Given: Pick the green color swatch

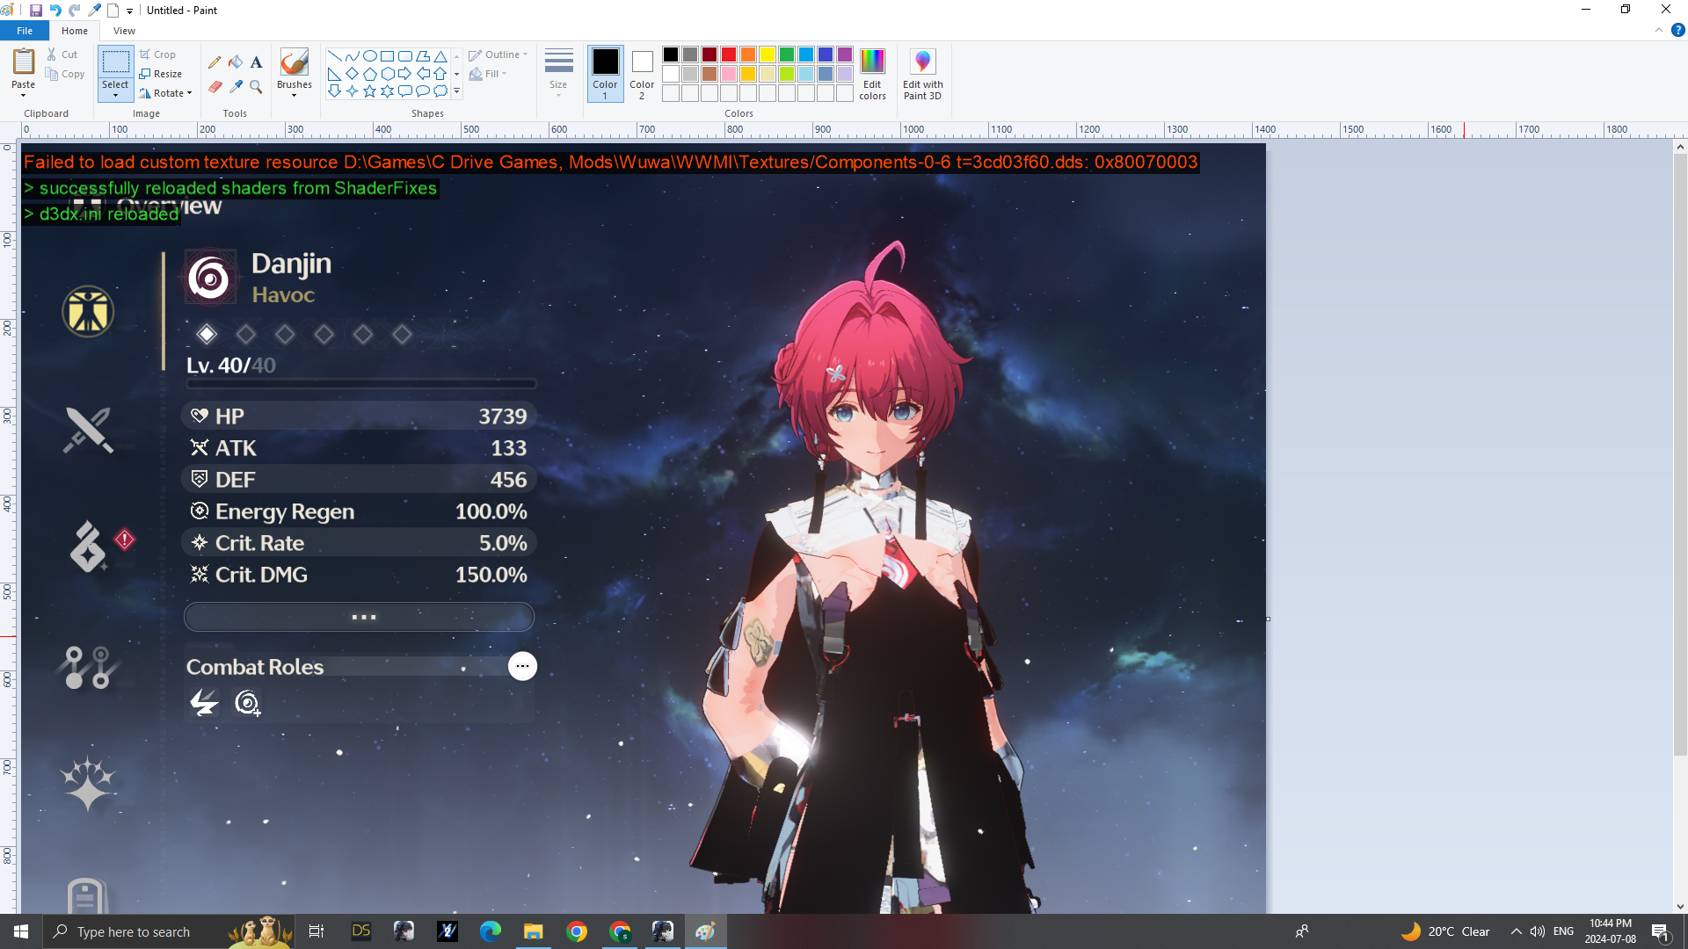Looking at the screenshot, I should click(787, 54).
